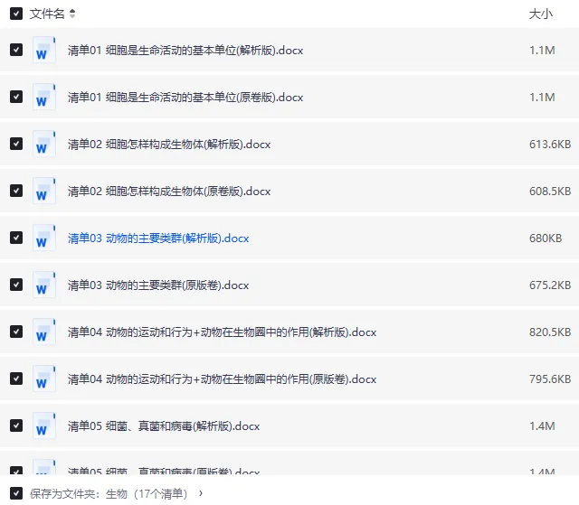This screenshot has width=579, height=505.
Task: Click the 675.2KB size value
Action: 550,285
